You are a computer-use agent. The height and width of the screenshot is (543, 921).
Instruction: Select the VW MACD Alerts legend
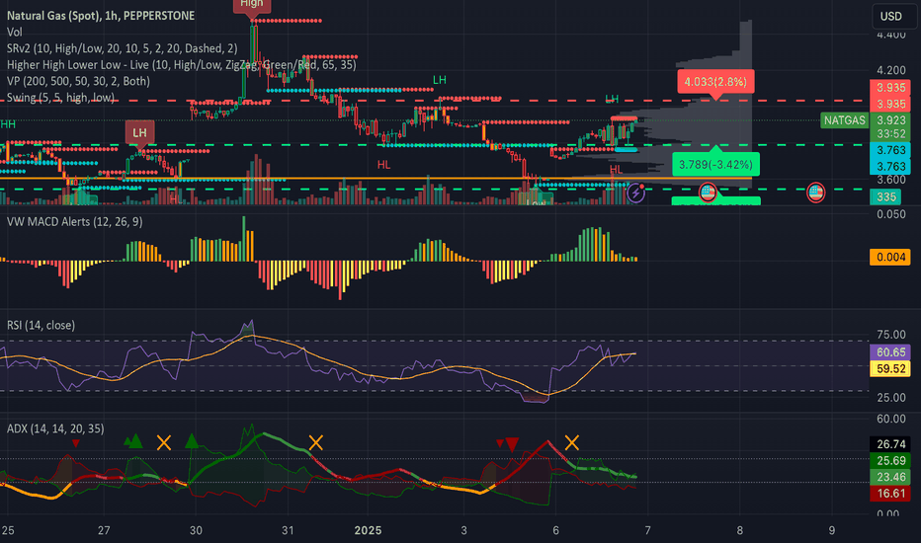click(74, 222)
